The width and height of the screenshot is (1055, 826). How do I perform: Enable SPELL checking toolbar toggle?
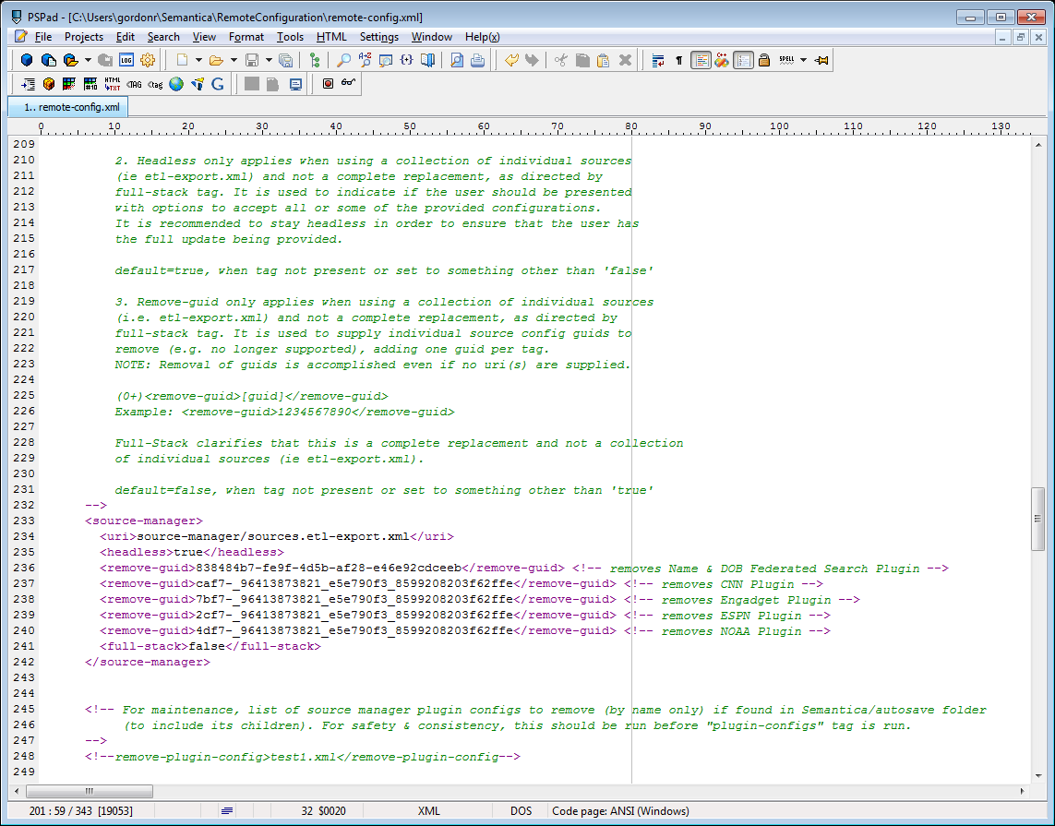click(x=786, y=60)
